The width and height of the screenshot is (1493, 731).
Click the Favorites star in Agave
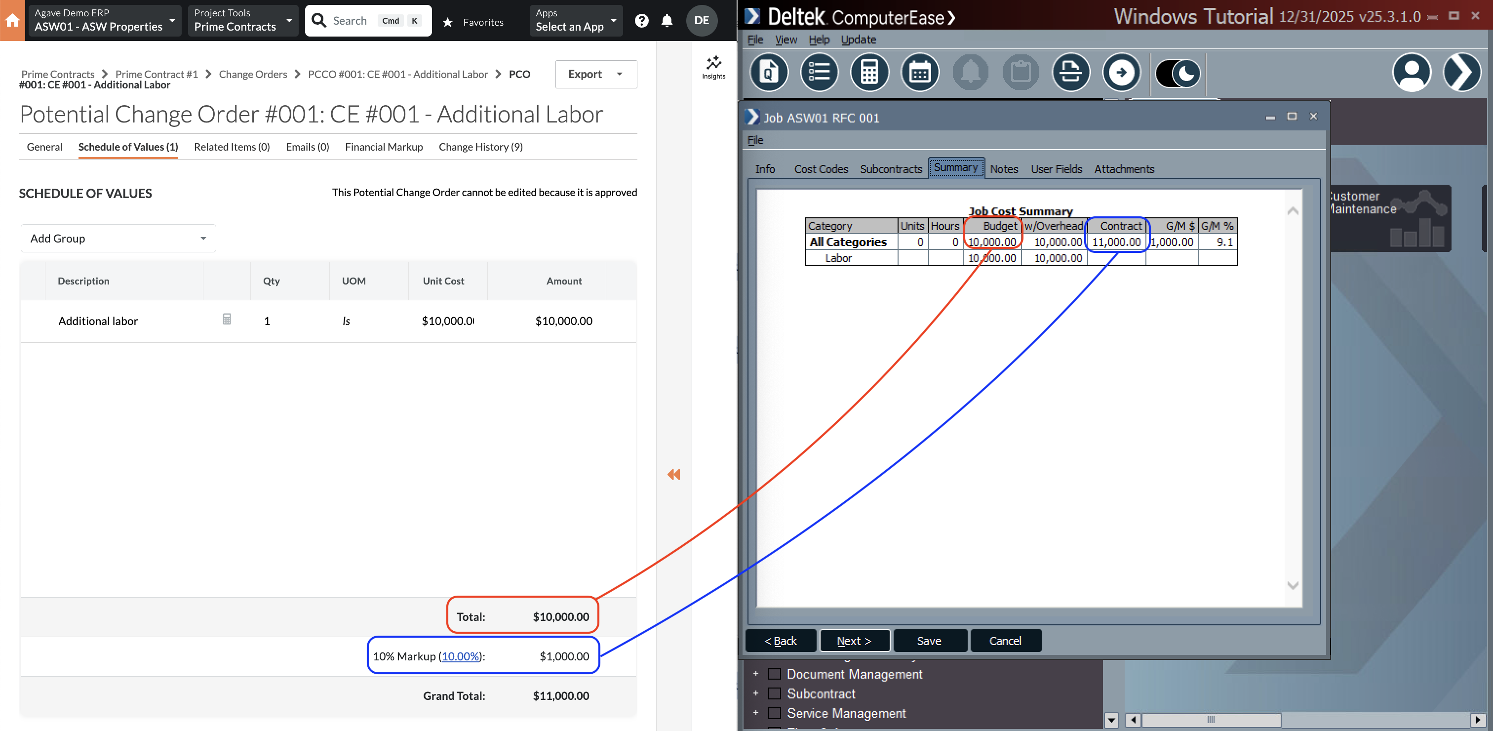pyautogui.click(x=447, y=21)
